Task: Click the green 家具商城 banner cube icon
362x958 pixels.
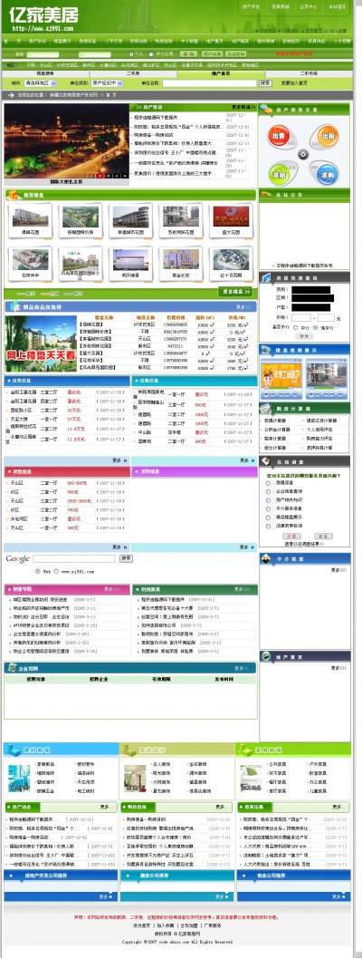Action: click(244, 750)
